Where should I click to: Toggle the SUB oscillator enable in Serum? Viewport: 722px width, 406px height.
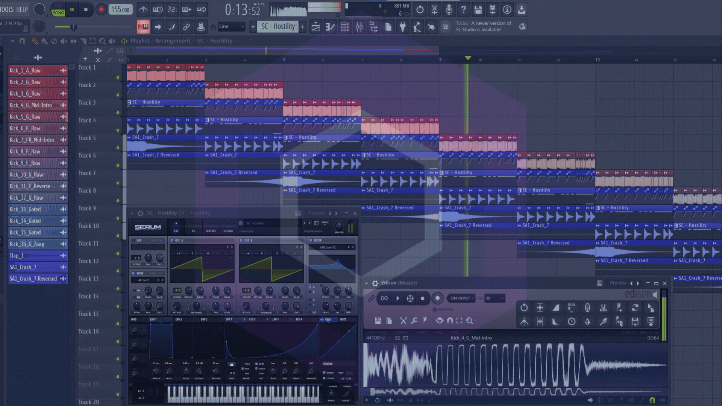click(133, 240)
